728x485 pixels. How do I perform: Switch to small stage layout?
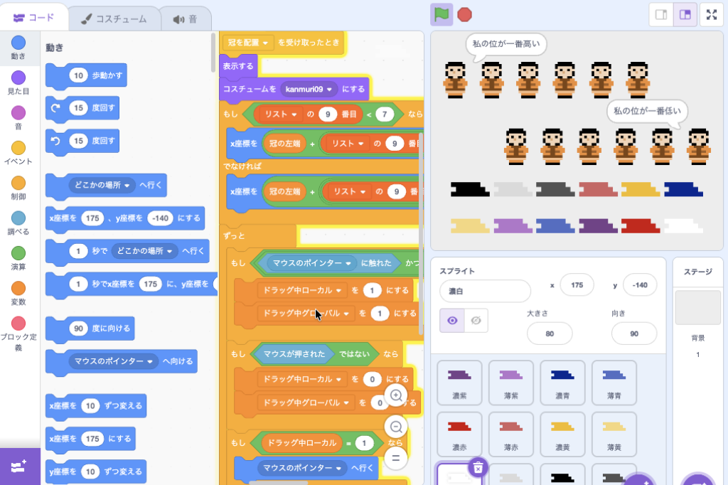pos(661,14)
